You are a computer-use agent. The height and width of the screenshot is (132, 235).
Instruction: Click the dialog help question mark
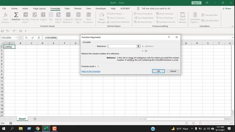(169, 37)
